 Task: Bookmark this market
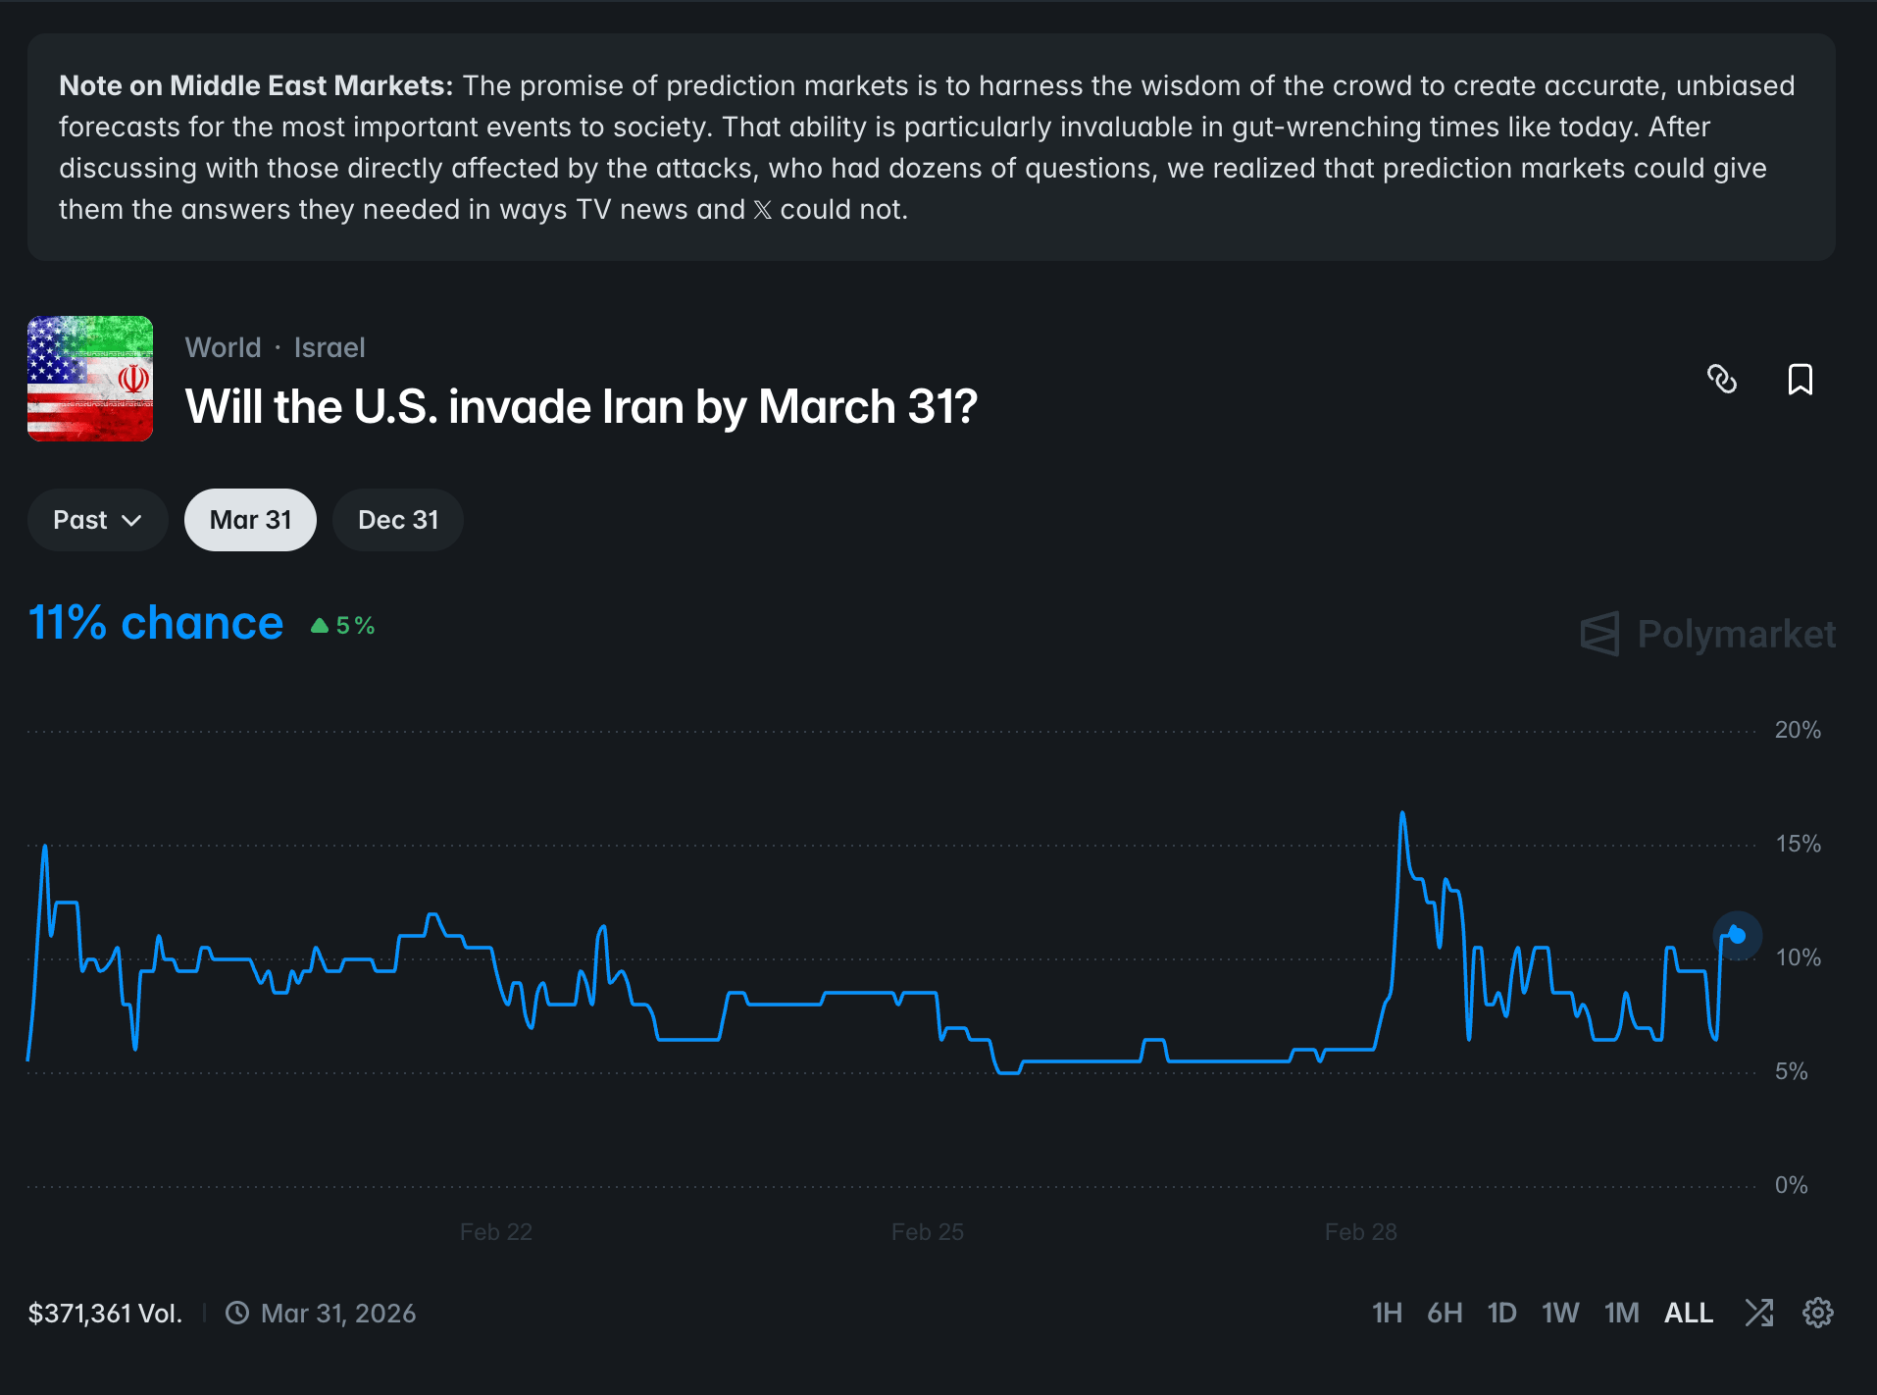coord(1801,379)
